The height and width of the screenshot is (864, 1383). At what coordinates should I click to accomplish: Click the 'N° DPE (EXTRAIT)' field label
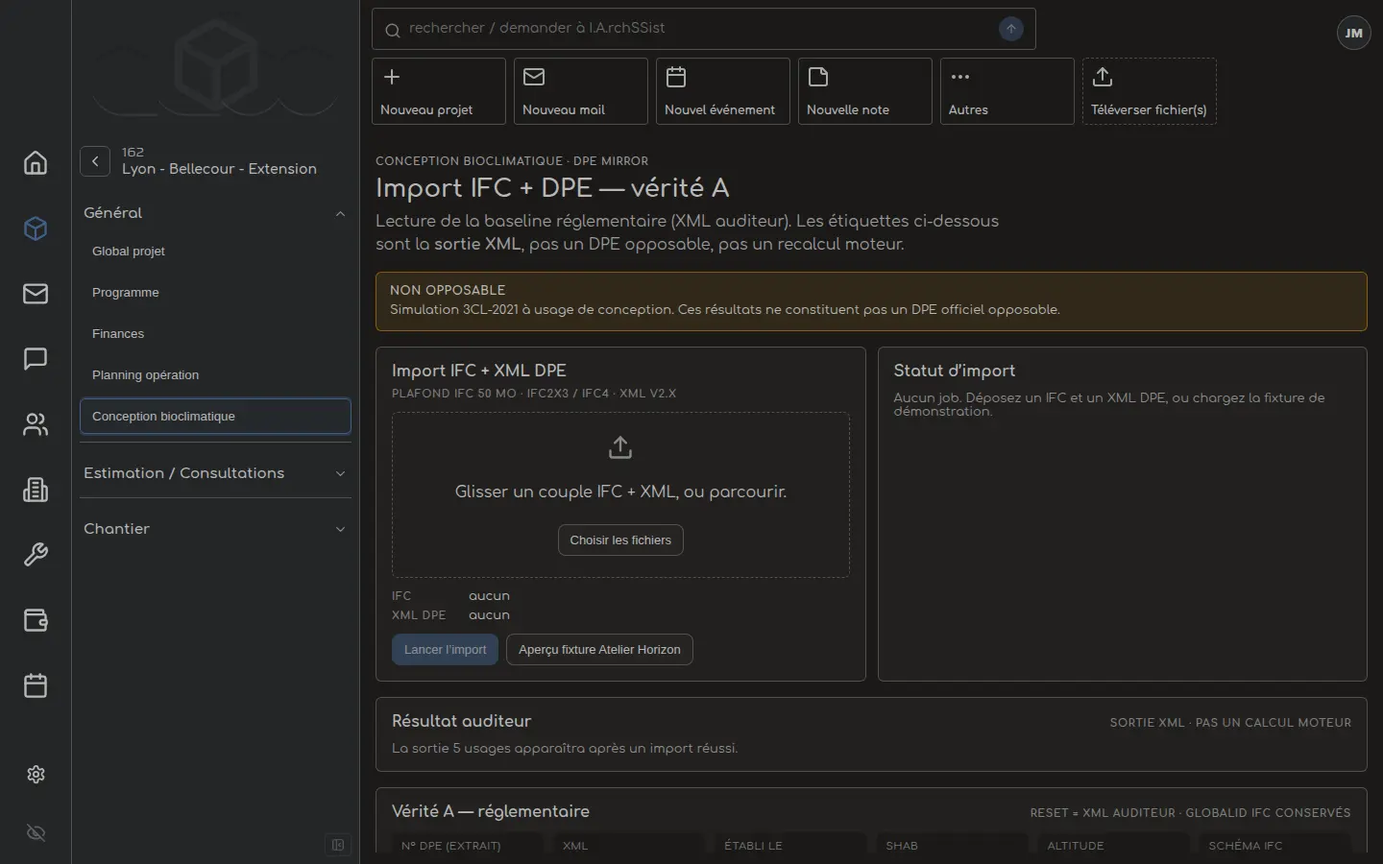[x=450, y=846]
